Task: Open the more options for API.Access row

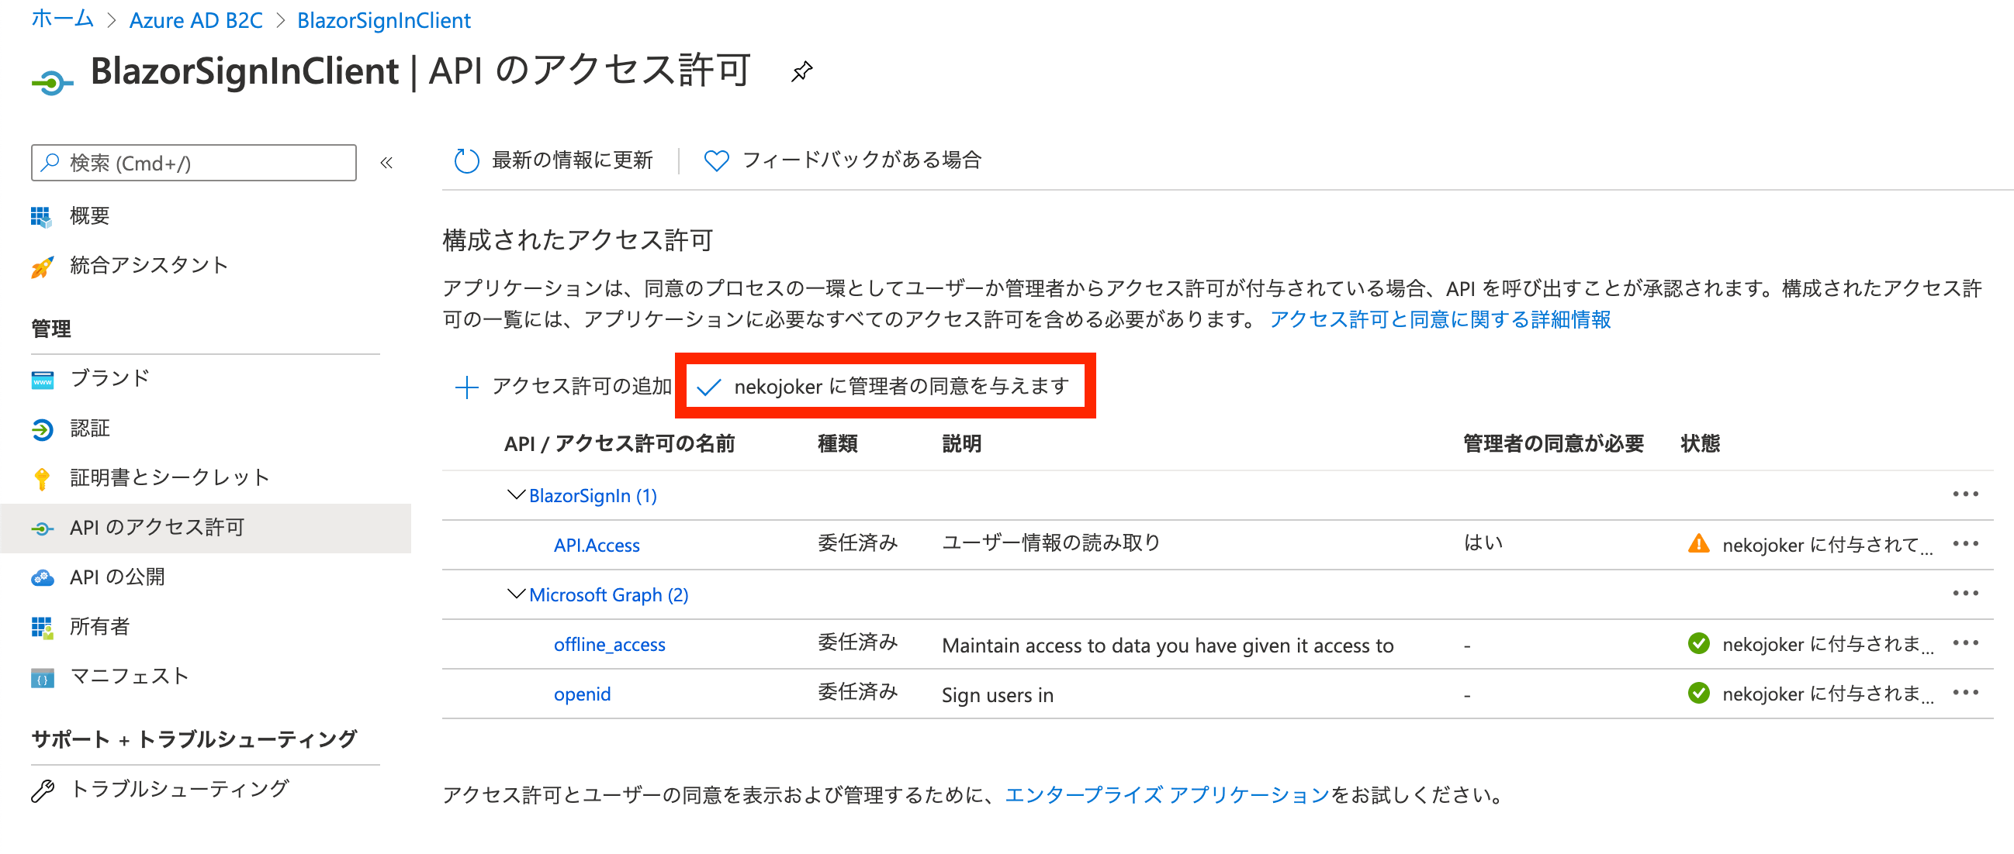Action: tap(1965, 543)
